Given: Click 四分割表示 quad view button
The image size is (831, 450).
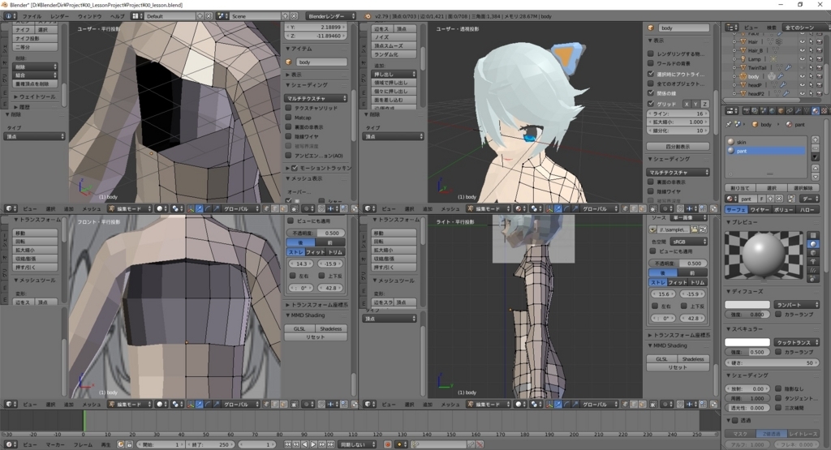Looking at the screenshot, I should click(678, 146).
